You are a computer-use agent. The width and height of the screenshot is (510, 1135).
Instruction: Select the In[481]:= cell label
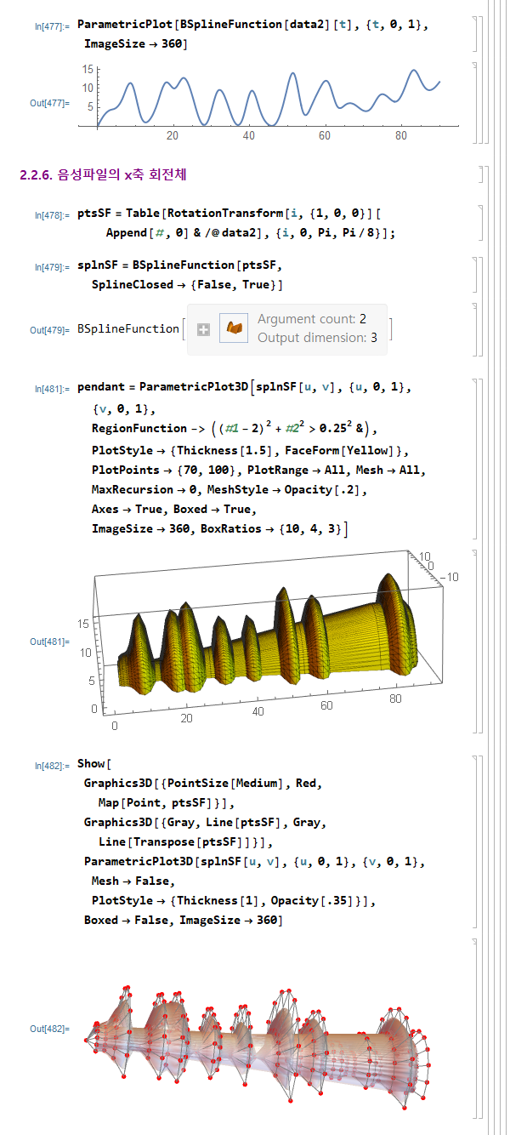tap(53, 389)
